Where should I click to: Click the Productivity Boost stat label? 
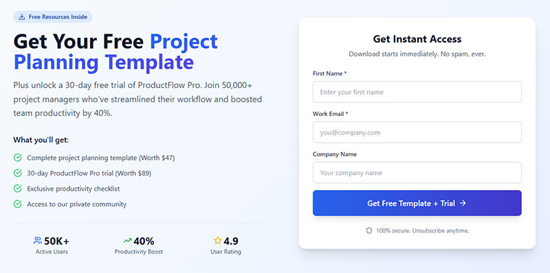point(139,252)
